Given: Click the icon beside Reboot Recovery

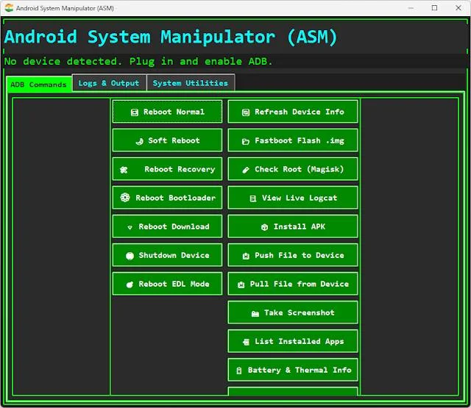Looking at the screenshot, I should (124, 170).
